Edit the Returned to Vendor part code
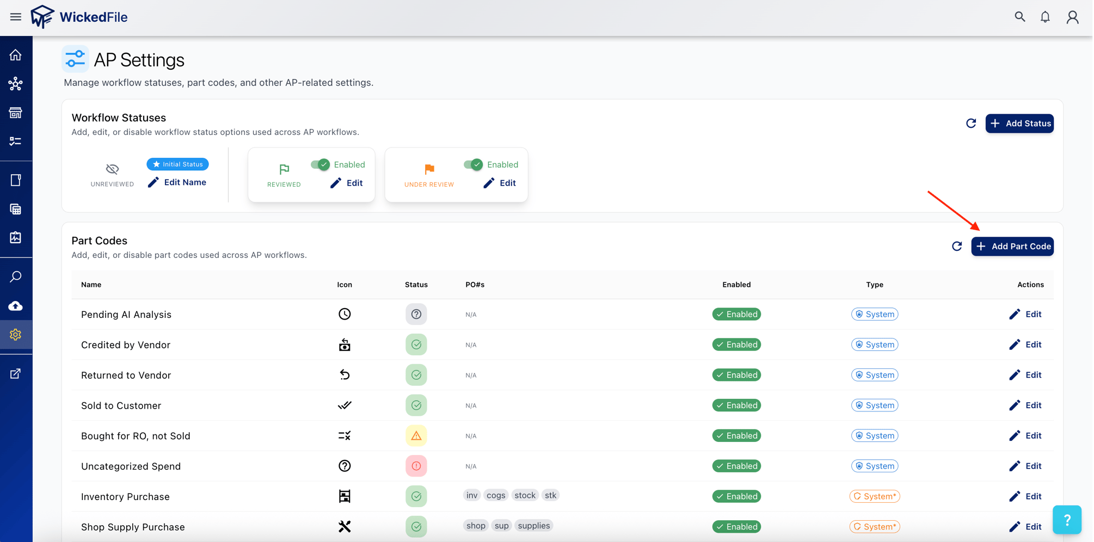 pos(1025,375)
